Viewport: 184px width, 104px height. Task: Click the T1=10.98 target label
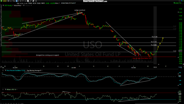(x=154, y=45)
